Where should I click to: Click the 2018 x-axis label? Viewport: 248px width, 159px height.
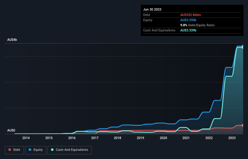[x=118, y=138]
